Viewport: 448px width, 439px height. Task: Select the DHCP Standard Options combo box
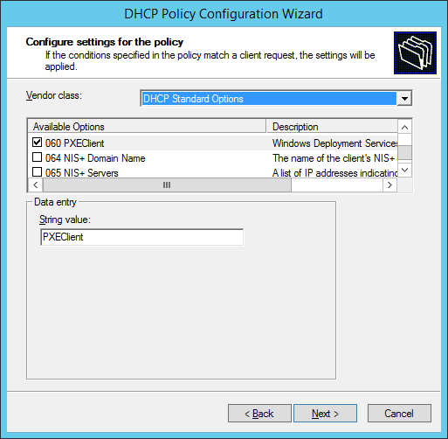click(276, 99)
